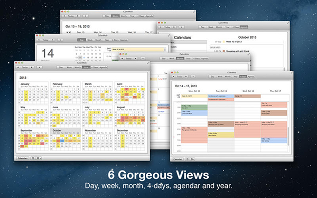Add new event with plus button in Year window
This screenshot has height=198, width=317.
[40, 67]
